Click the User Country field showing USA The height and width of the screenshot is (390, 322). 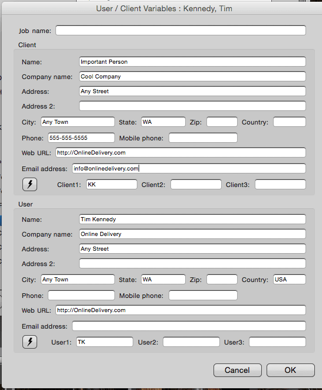click(290, 279)
